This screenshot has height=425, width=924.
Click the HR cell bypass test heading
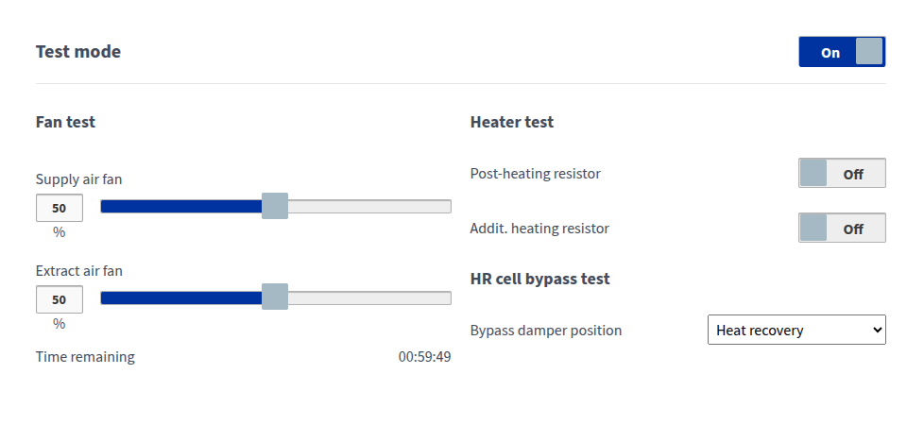pos(539,280)
